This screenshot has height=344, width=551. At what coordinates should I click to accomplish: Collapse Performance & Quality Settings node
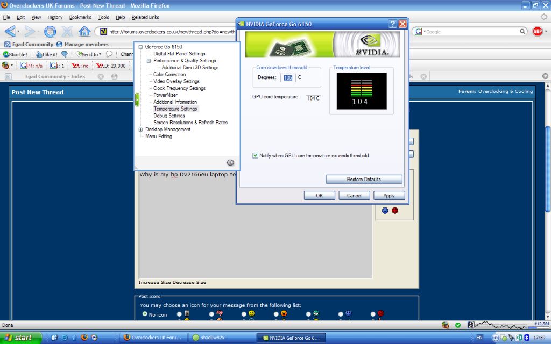tap(149, 61)
